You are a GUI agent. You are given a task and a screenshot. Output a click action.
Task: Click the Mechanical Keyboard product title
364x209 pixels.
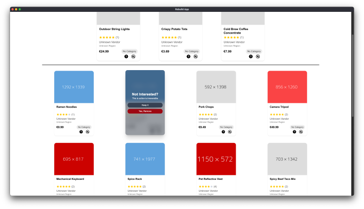point(70,179)
